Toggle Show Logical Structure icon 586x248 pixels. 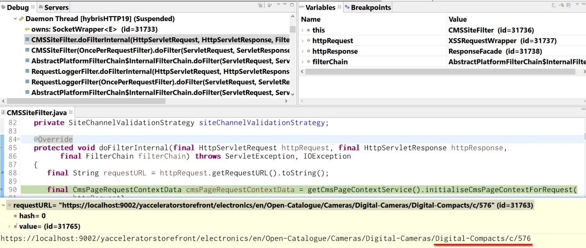(561, 5)
